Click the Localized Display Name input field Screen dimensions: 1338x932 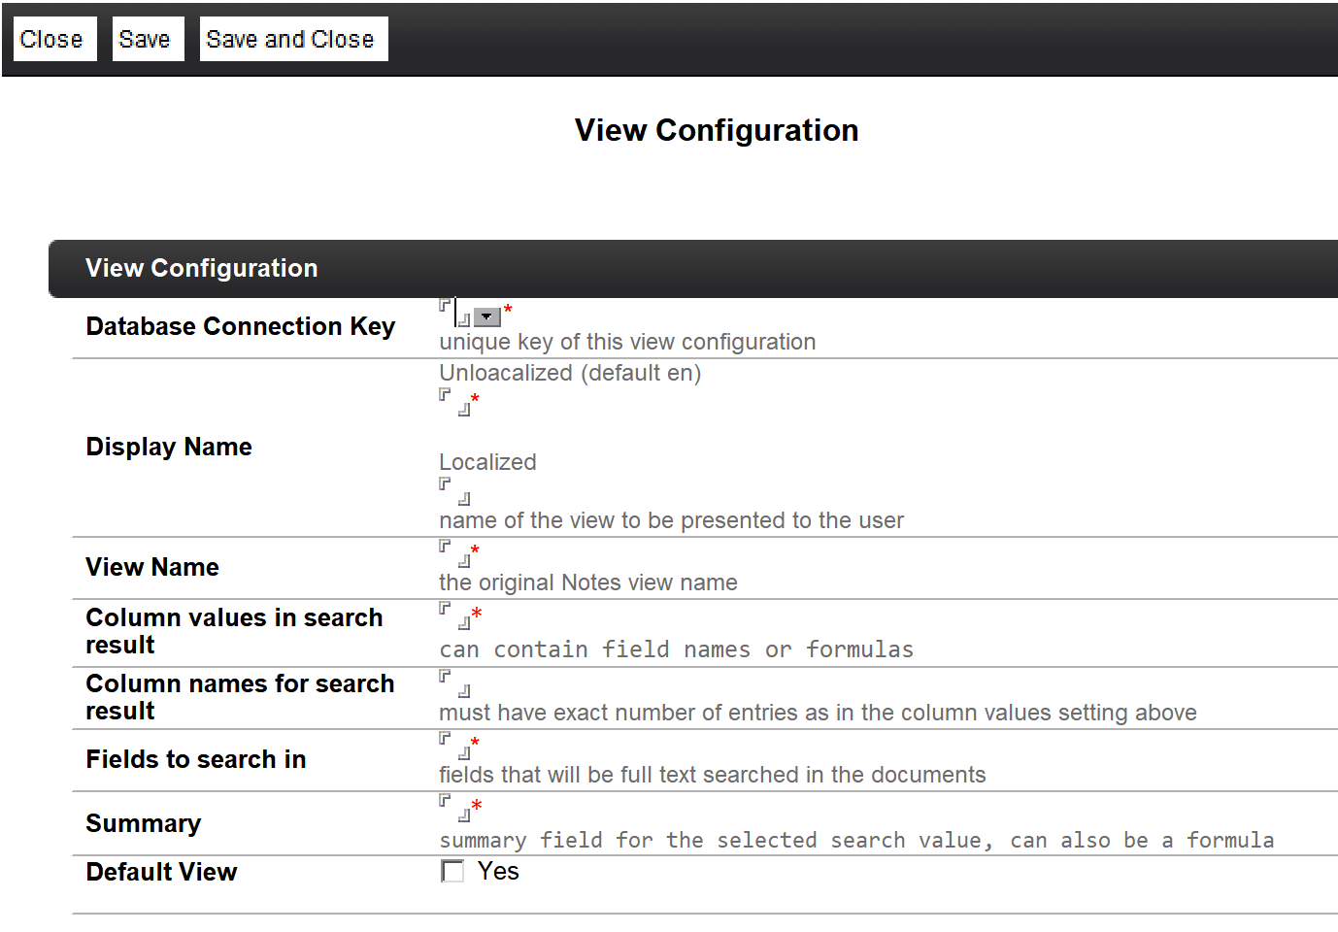pos(454,491)
